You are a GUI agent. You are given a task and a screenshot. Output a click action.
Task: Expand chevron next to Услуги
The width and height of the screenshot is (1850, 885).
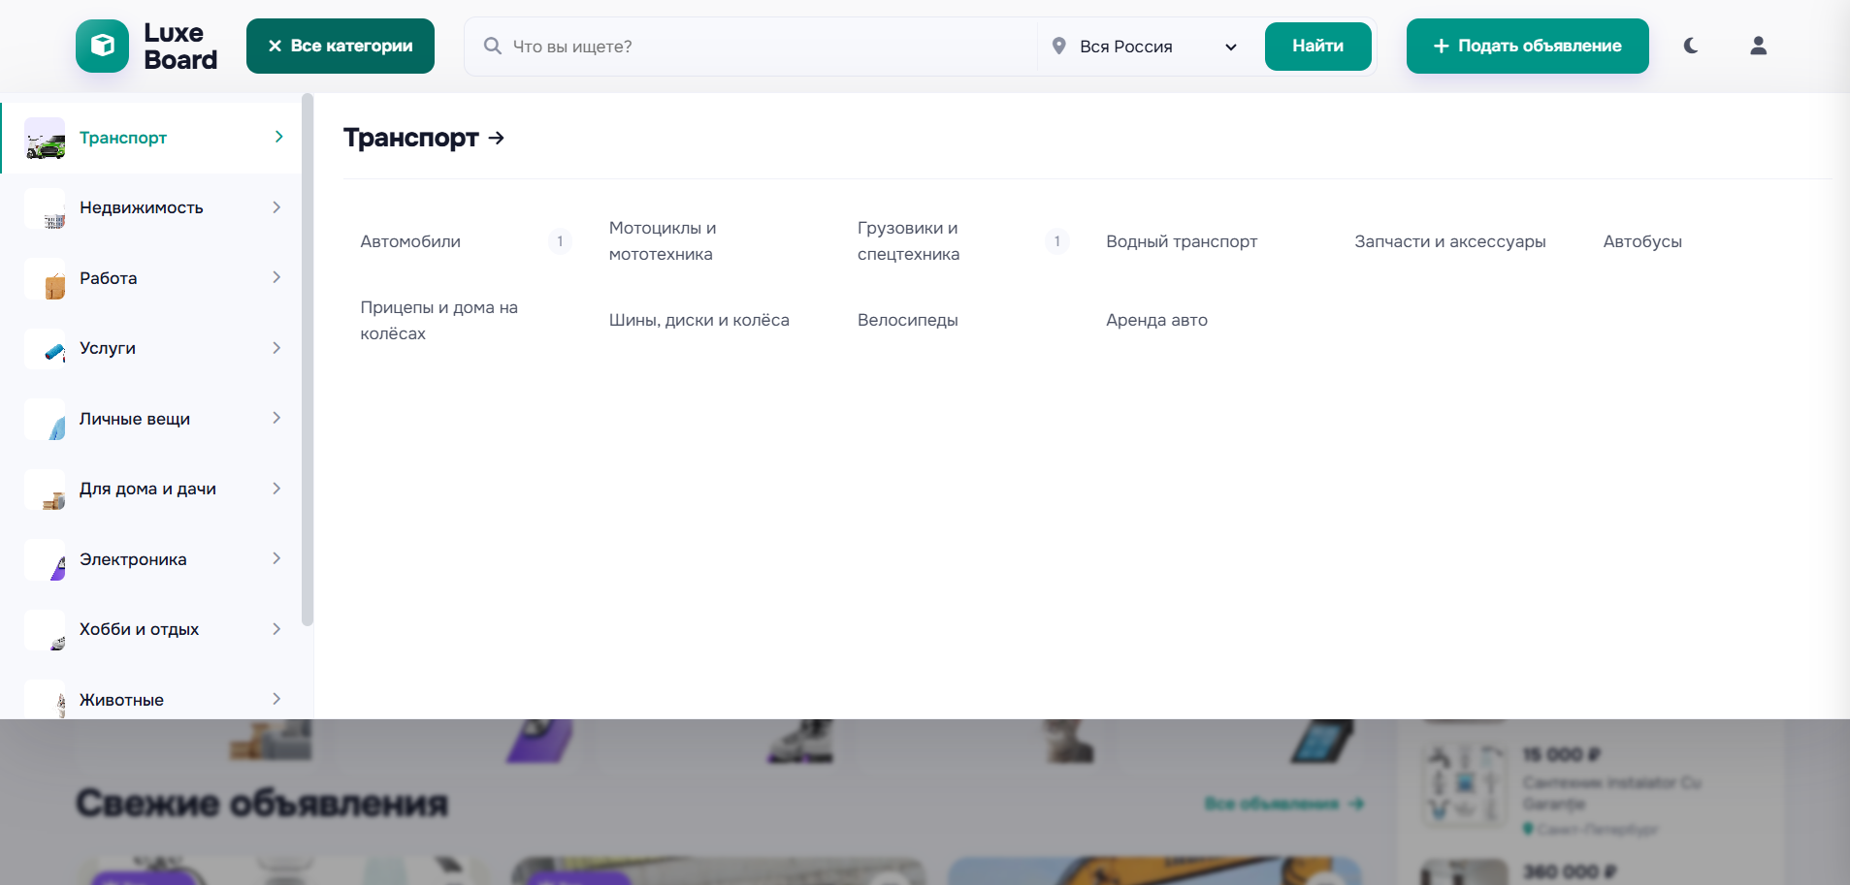tap(276, 348)
